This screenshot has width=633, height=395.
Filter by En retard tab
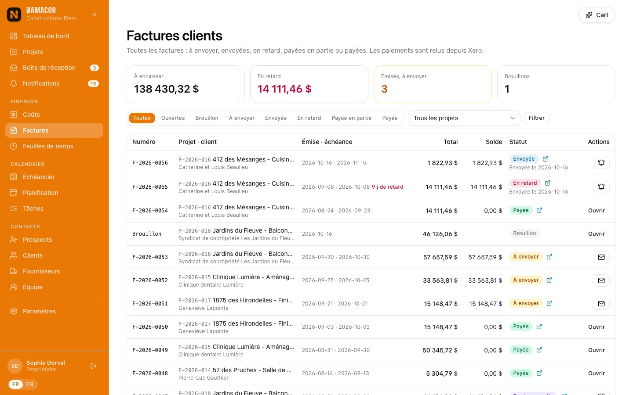click(309, 118)
